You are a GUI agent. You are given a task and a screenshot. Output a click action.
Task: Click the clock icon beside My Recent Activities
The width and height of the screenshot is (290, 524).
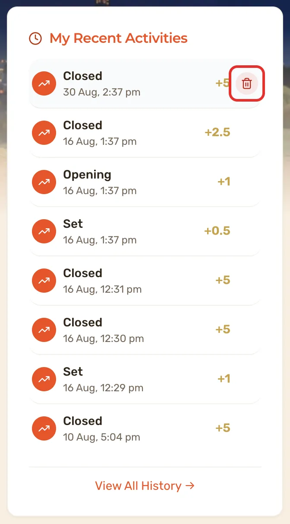click(x=35, y=38)
